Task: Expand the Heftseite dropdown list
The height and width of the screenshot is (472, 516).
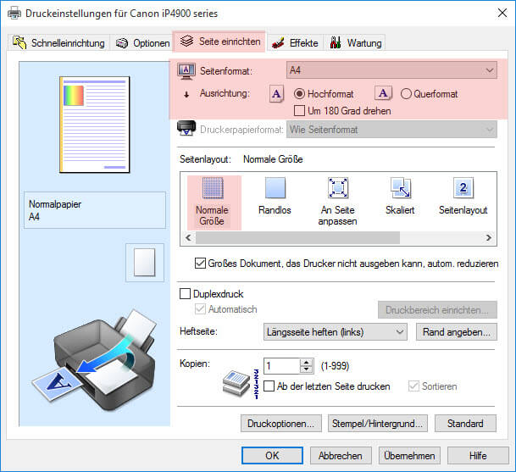Action: click(x=335, y=332)
